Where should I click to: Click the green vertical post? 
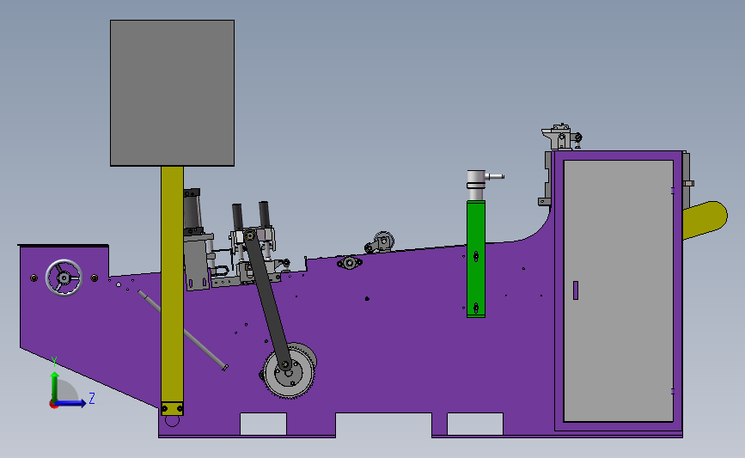(475, 259)
